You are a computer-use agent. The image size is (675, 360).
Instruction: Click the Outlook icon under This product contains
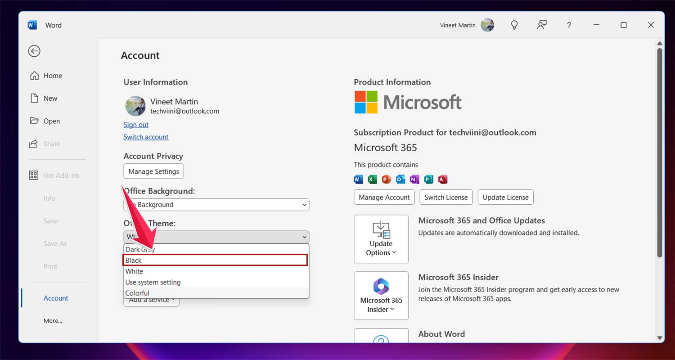tap(400, 179)
